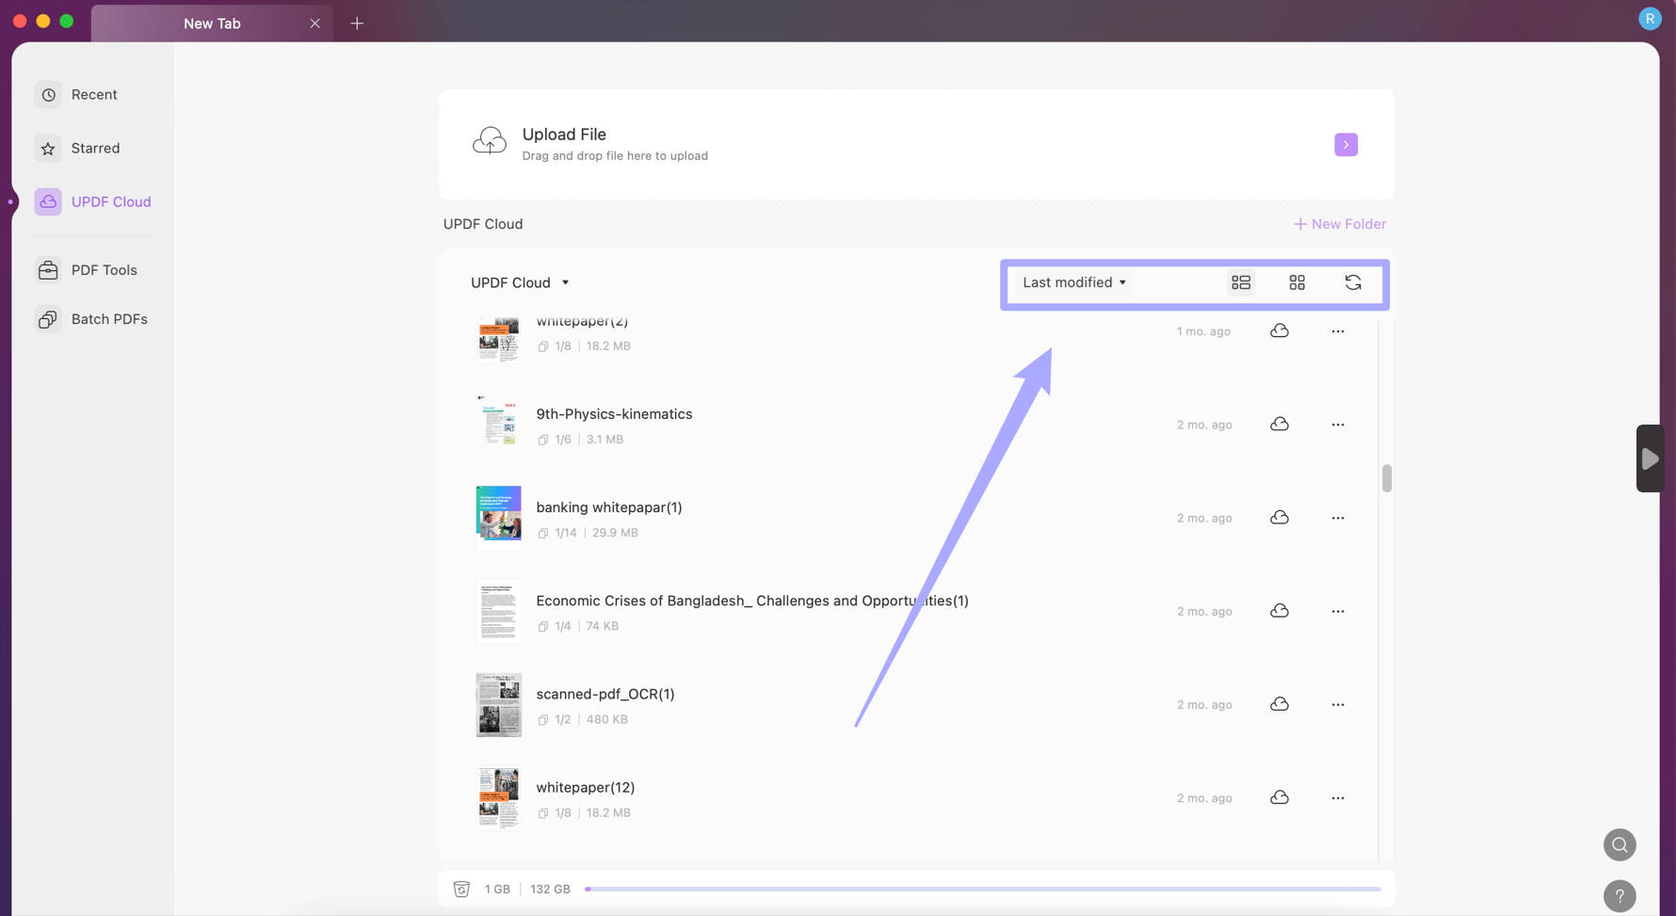Click the UPDF Cloud sidebar icon
The height and width of the screenshot is (916, 1676).
(x=48, y=201)
